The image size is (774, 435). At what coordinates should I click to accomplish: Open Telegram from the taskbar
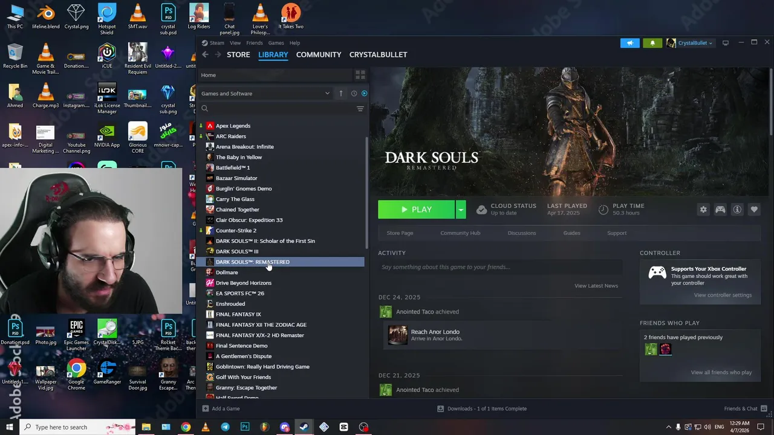click(x=225, y=427)
